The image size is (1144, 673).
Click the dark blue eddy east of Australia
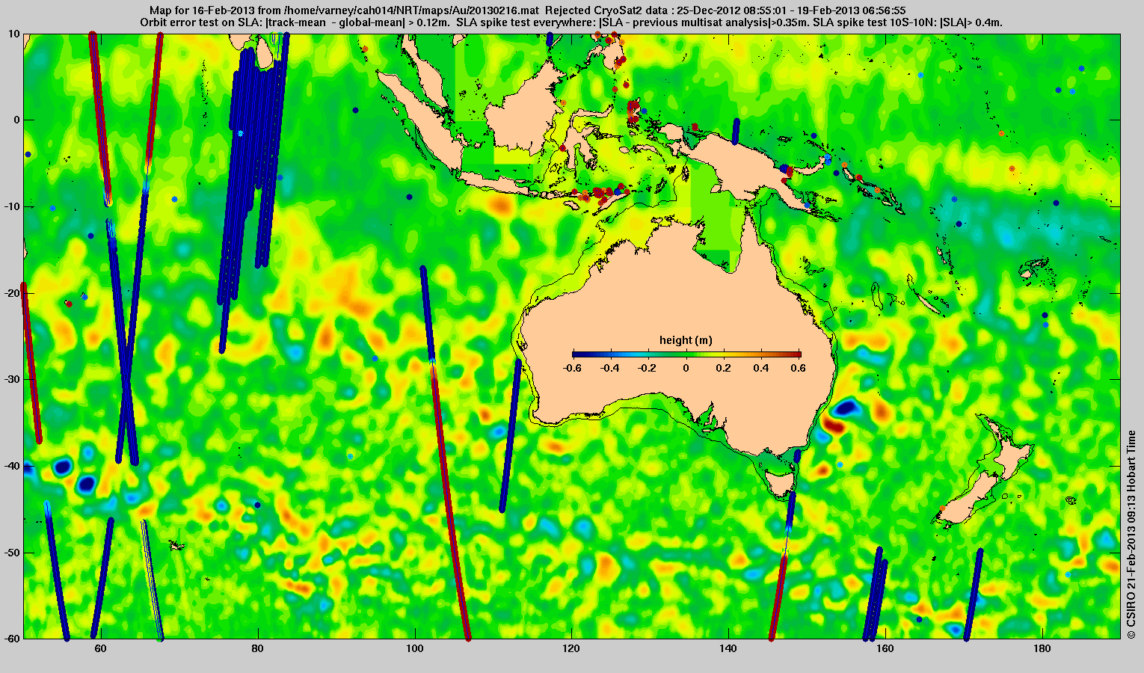pos(847,408)
